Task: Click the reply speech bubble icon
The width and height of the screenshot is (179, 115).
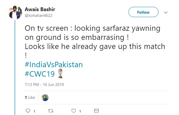Action: (28, 111)
